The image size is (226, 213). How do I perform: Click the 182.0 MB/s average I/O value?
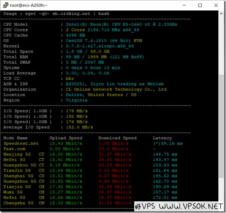tap(79, 127)
